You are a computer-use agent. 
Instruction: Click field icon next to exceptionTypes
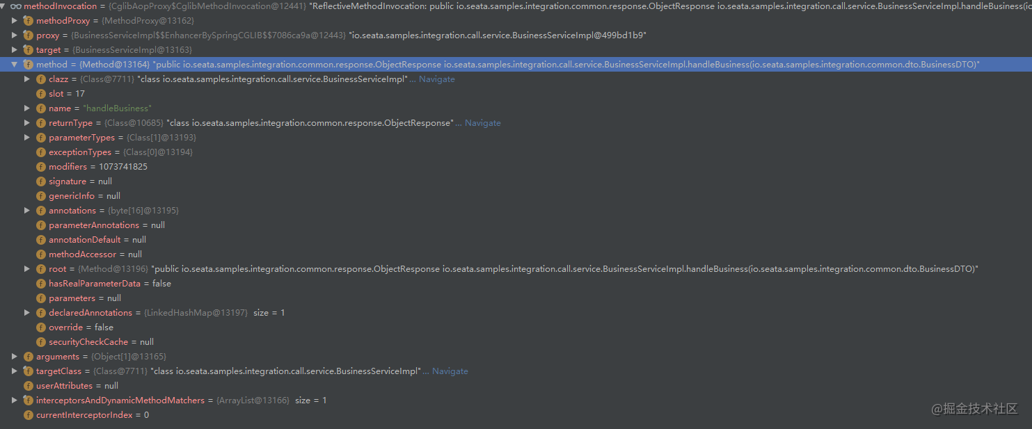(40, 152)
